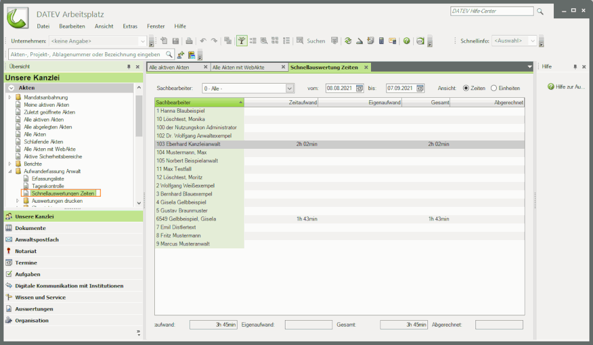
Task: Collapse the Aufwanderfassung Anwalt node
Action: [x=10, y=171]
